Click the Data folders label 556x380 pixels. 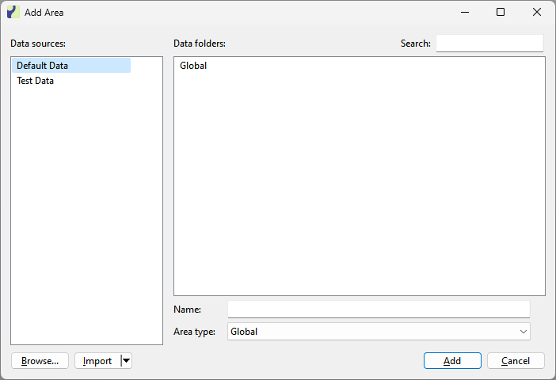point(200,44)
